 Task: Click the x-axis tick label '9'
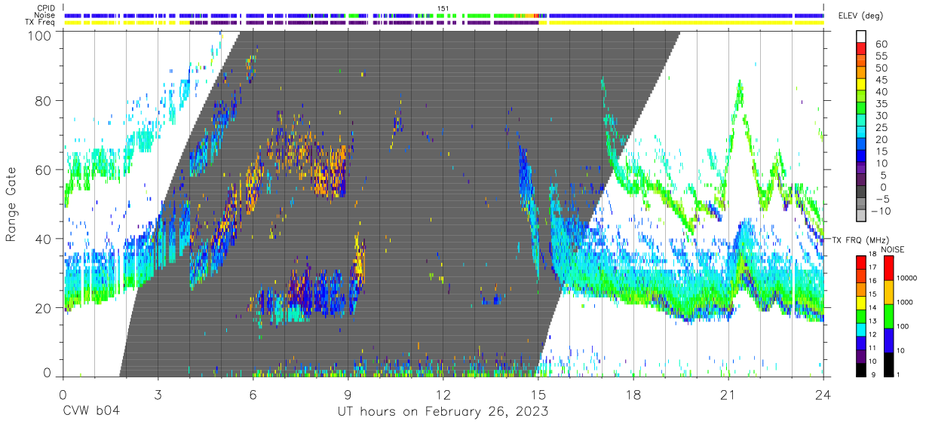(x=348, y=395)
